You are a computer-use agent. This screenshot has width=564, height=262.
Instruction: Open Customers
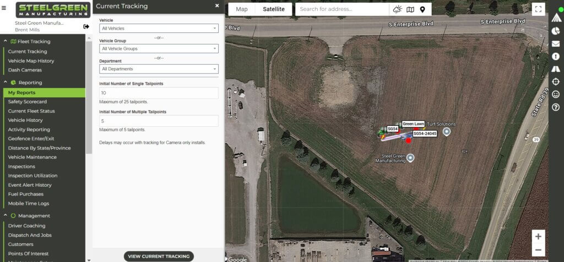click(x=20, y=244)
